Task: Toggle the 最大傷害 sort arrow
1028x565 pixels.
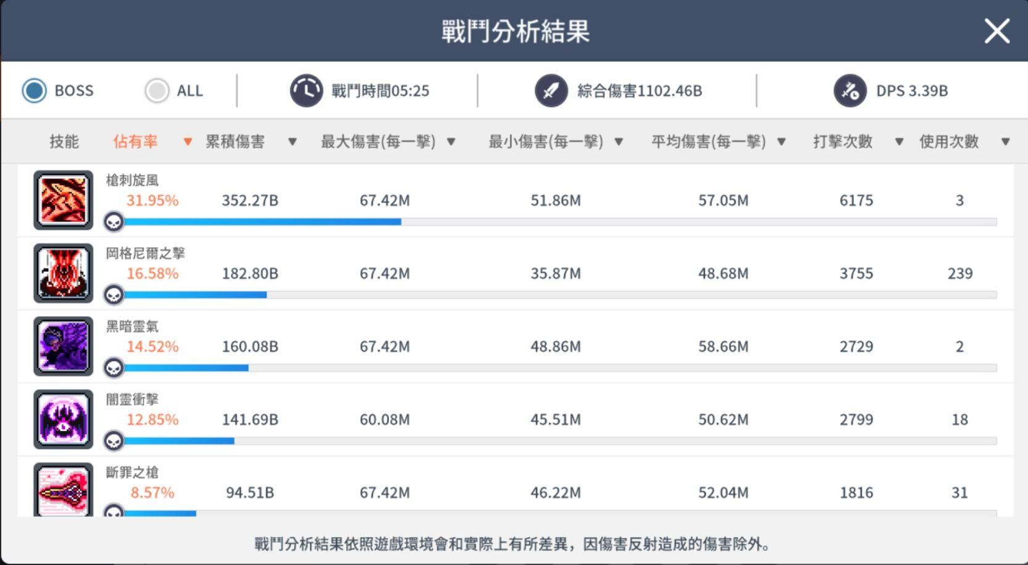Action: [451, 142]
